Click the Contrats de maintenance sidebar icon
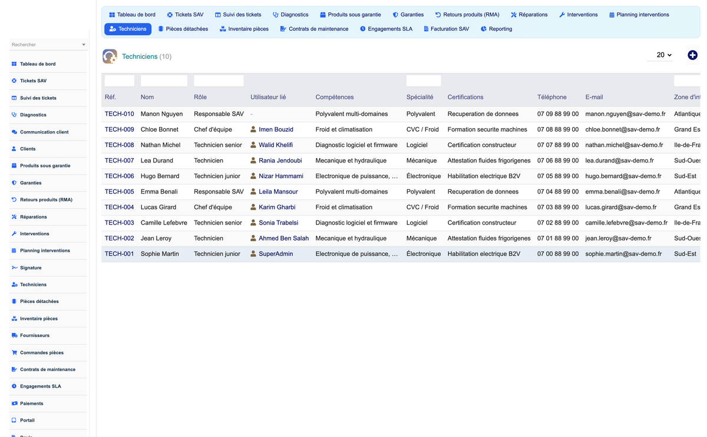 pyautogui.click(x=14, y=369)
